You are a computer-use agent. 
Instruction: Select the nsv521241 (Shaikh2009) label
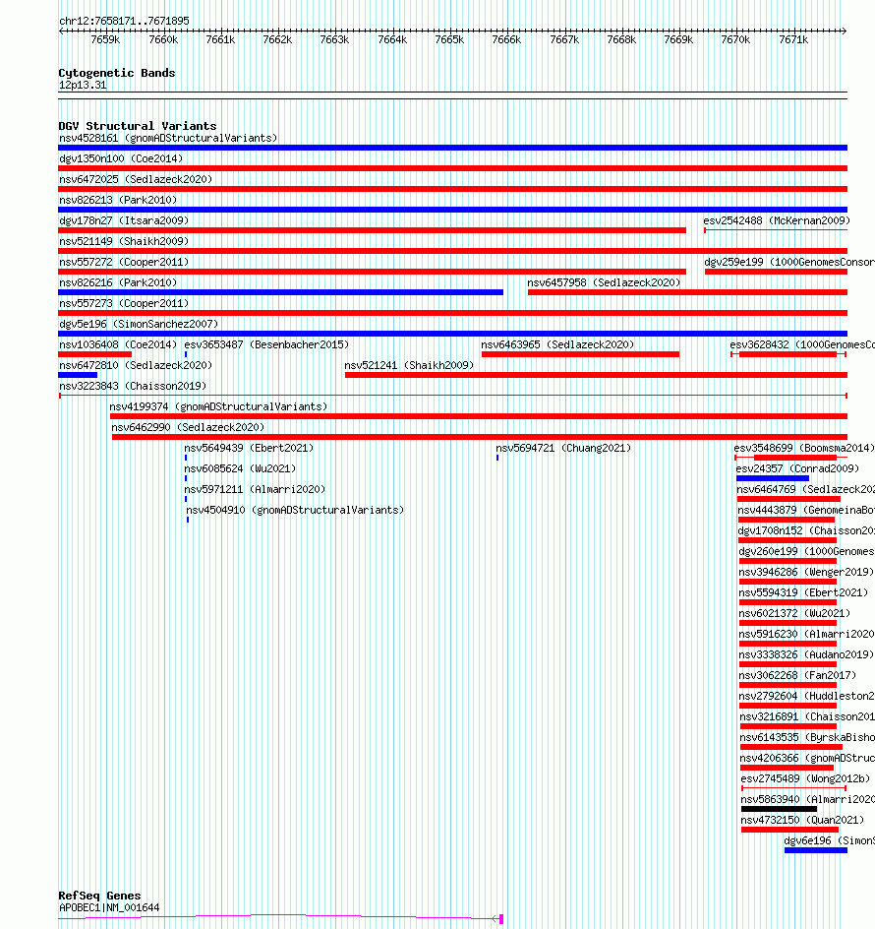[409, 365]
